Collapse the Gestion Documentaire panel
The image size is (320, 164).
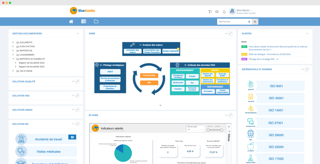[78, 33]
